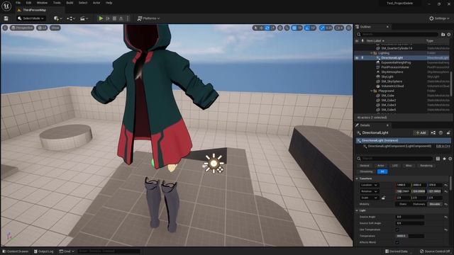Open the Help menu

pyautogui.click(x=109, y=3)
